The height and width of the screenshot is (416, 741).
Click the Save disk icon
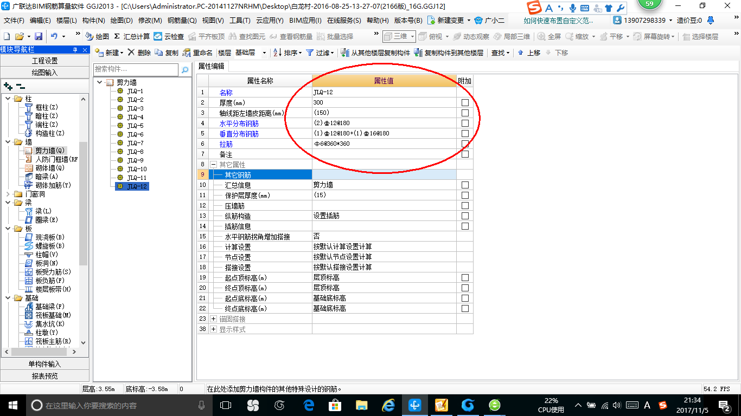pyautogui.click(x=39, y=36)
